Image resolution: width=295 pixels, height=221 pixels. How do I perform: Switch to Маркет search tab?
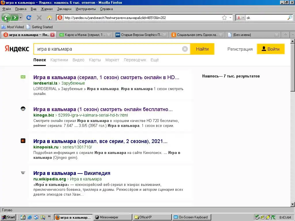112,60
